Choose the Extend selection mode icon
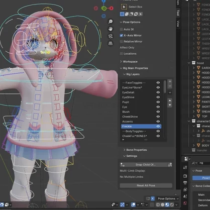This screenshot has width=210, height=210. (x=127, y=14)
